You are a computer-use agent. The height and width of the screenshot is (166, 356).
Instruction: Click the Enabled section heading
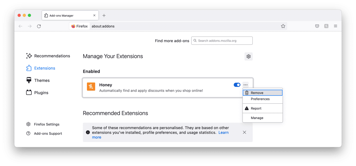point(91,71)
